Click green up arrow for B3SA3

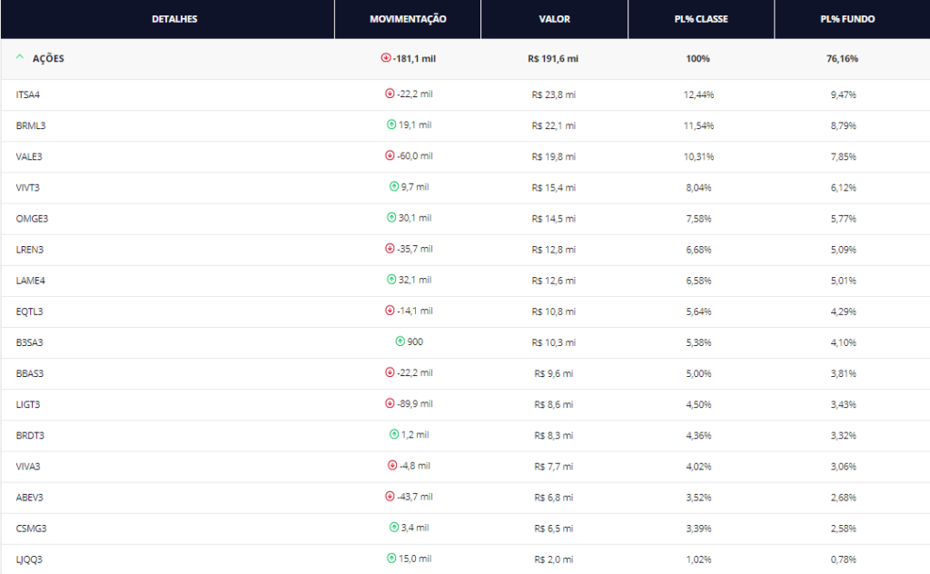click(400, 341)
